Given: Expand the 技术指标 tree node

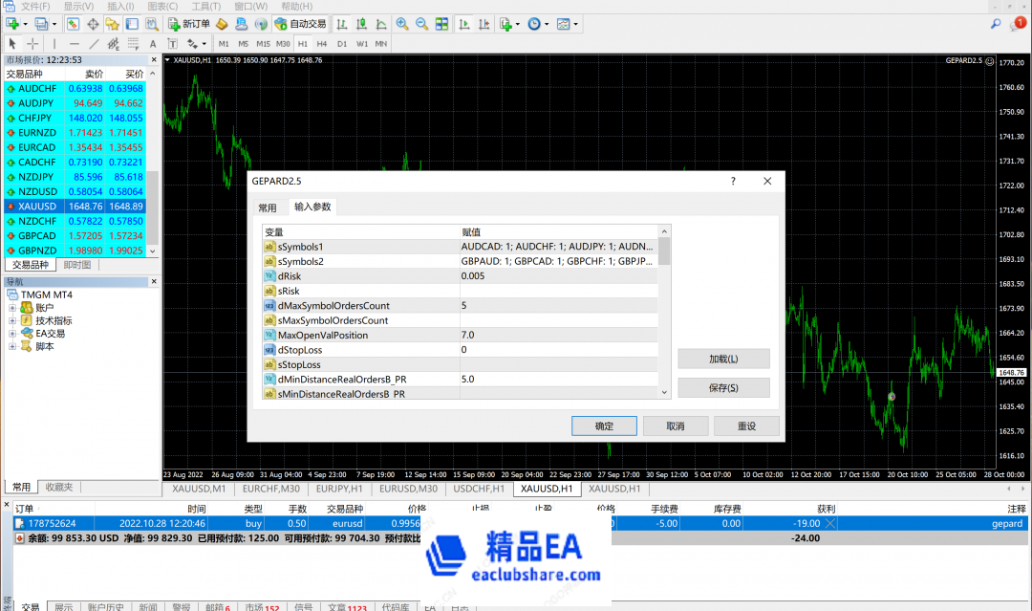Looking at the screenshot, I should [13, 321].
